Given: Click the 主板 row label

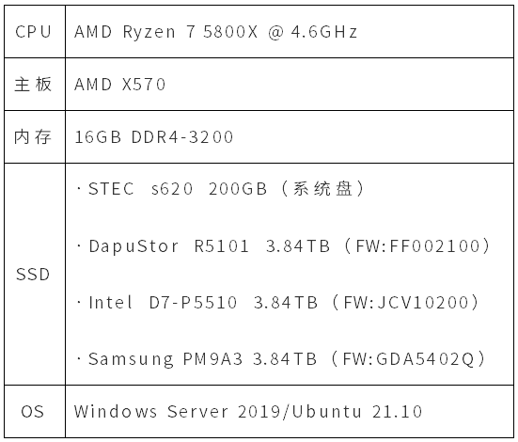Looking at the screenshot, I should pyautogui.click(x=33, y=85).
